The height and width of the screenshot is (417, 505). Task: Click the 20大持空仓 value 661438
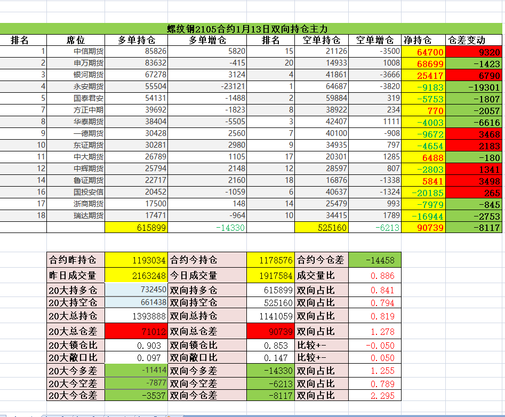tap(136, 302)
